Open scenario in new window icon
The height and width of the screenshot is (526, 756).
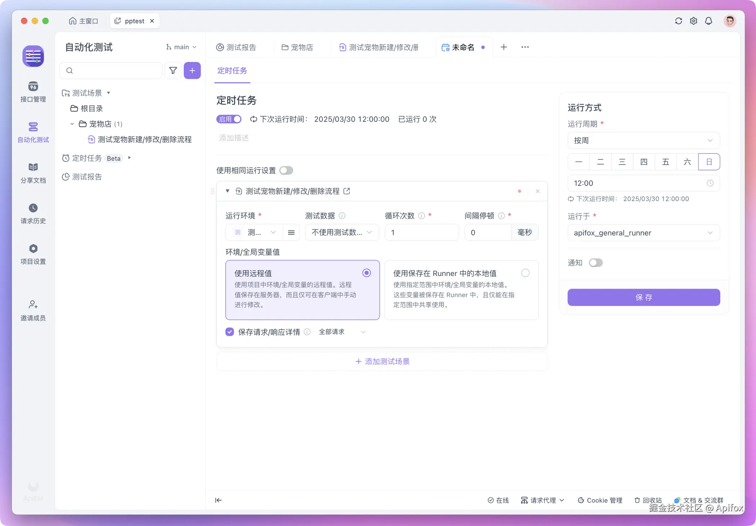pyautogui.click(x=347, y=191)
